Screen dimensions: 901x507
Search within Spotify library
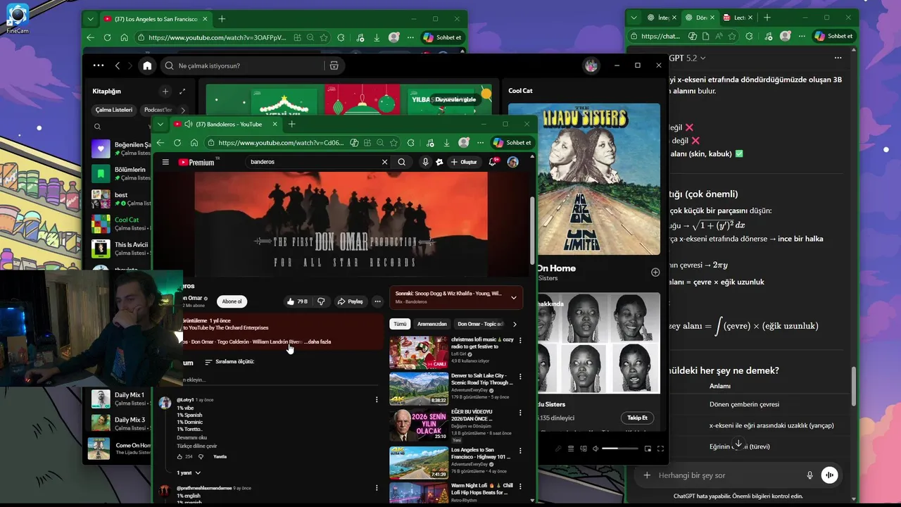(97, 127)
